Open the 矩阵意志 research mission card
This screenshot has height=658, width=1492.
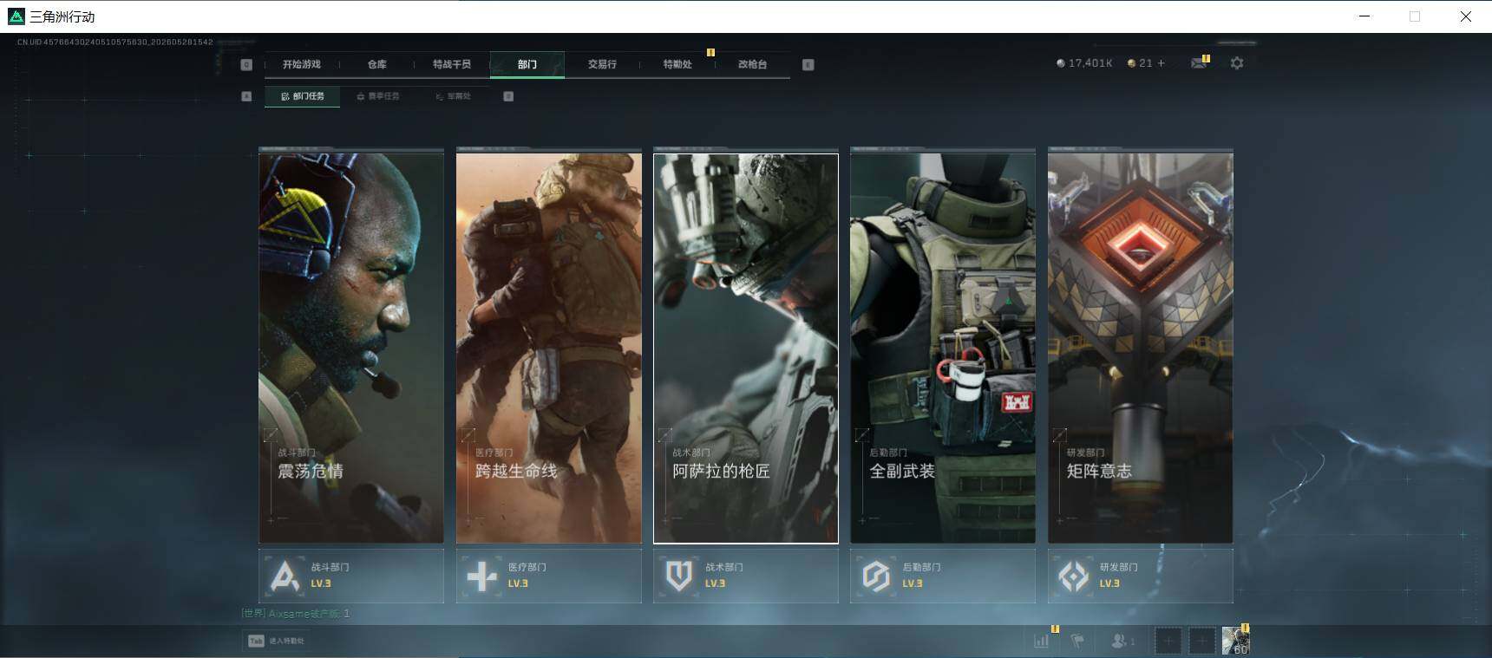[1141, 349]
